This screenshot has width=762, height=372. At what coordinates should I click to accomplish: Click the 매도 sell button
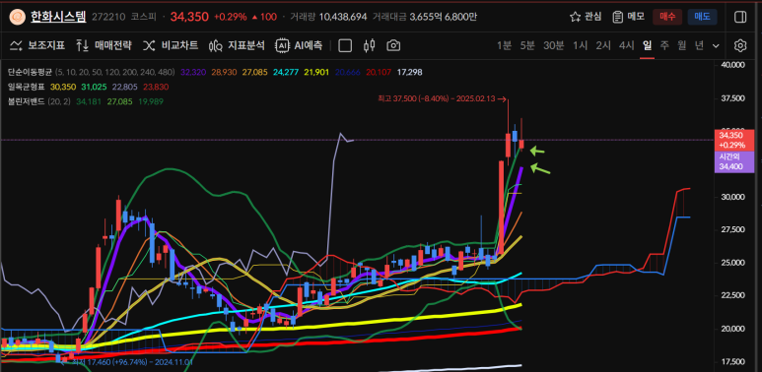pyautogui.click(x=702, y=17)
